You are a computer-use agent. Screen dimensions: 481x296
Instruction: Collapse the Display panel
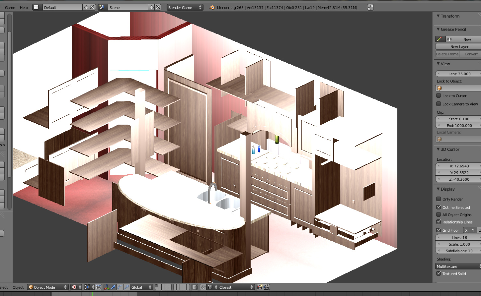click(438, 189)
